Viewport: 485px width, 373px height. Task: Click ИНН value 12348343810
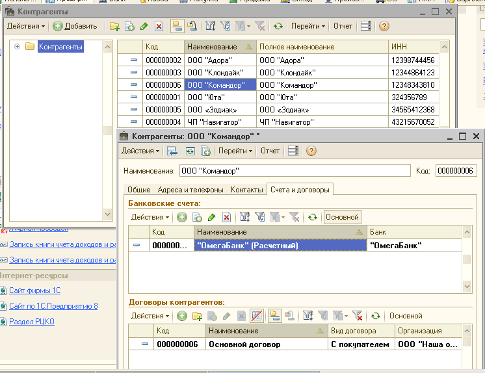point(413,84)
